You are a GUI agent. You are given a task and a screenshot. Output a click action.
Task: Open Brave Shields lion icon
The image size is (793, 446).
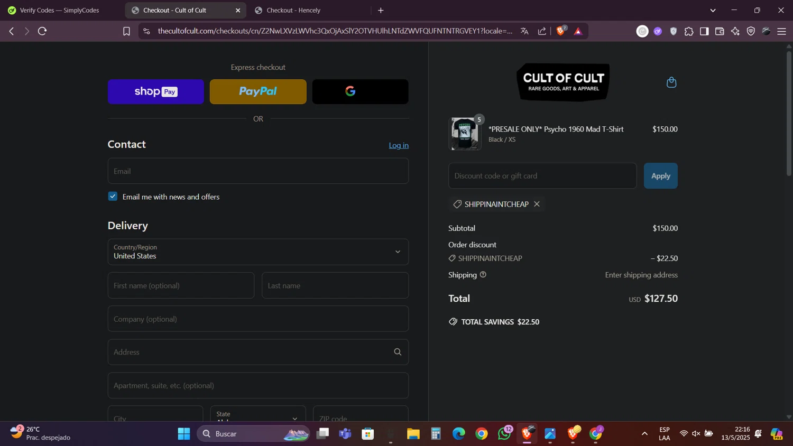pos(561,31)
